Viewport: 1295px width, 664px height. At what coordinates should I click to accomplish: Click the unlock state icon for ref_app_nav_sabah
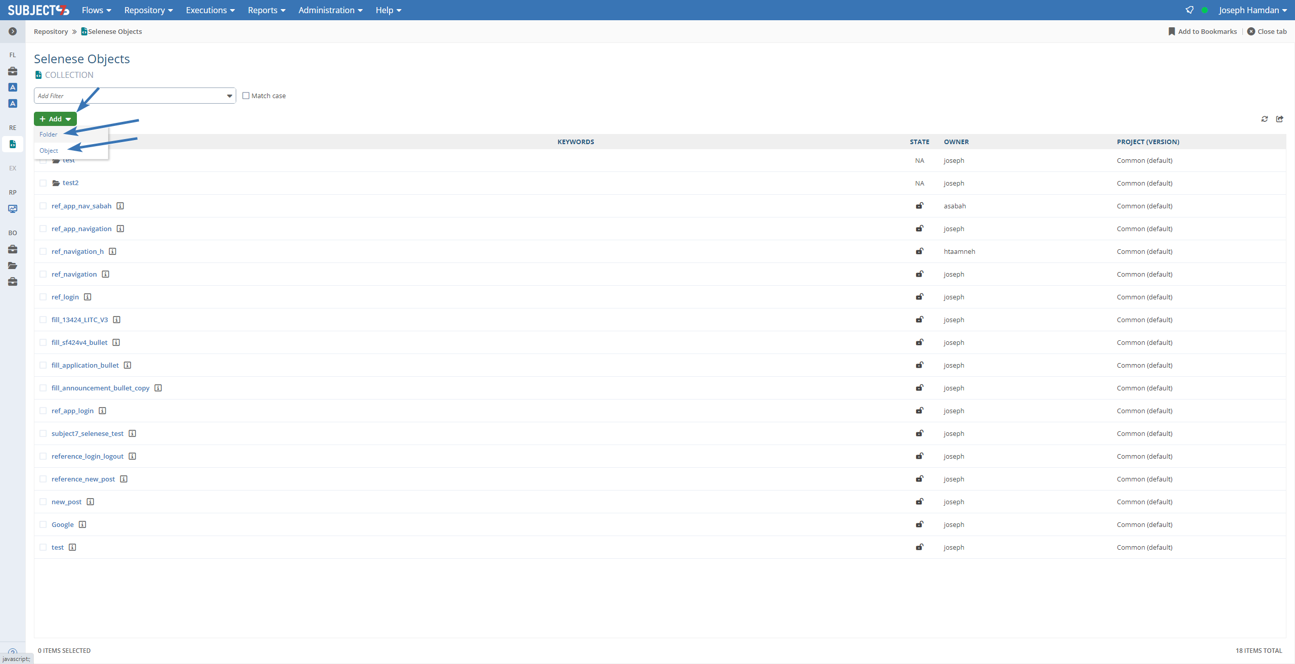click(919, 206)
